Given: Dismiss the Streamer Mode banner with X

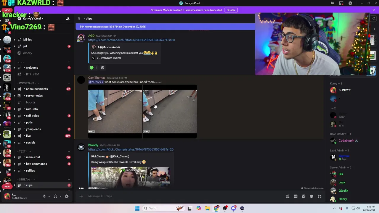Looking at the screenshot, I should [x=374, y=10].
